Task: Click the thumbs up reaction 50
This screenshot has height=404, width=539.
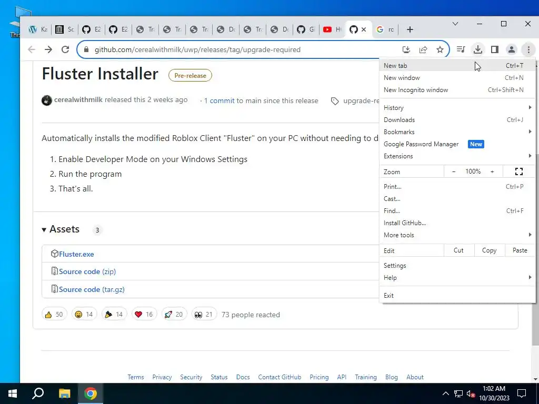Action: click(54, 315)
